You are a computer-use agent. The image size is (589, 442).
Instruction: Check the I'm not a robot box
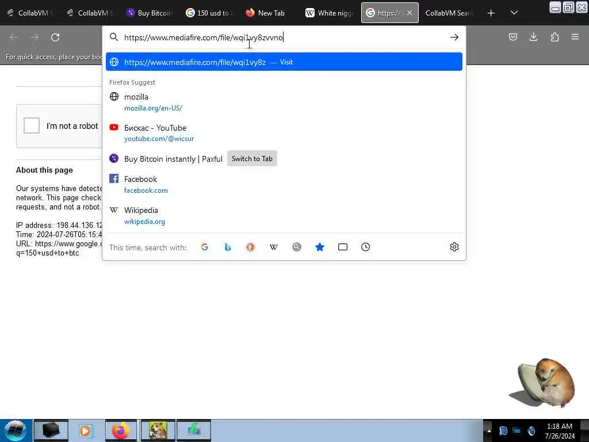(x=32, y=125)
